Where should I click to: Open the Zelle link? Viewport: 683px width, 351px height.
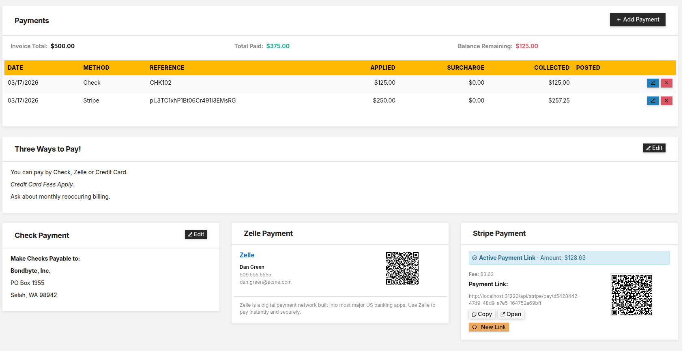point(247,255)
